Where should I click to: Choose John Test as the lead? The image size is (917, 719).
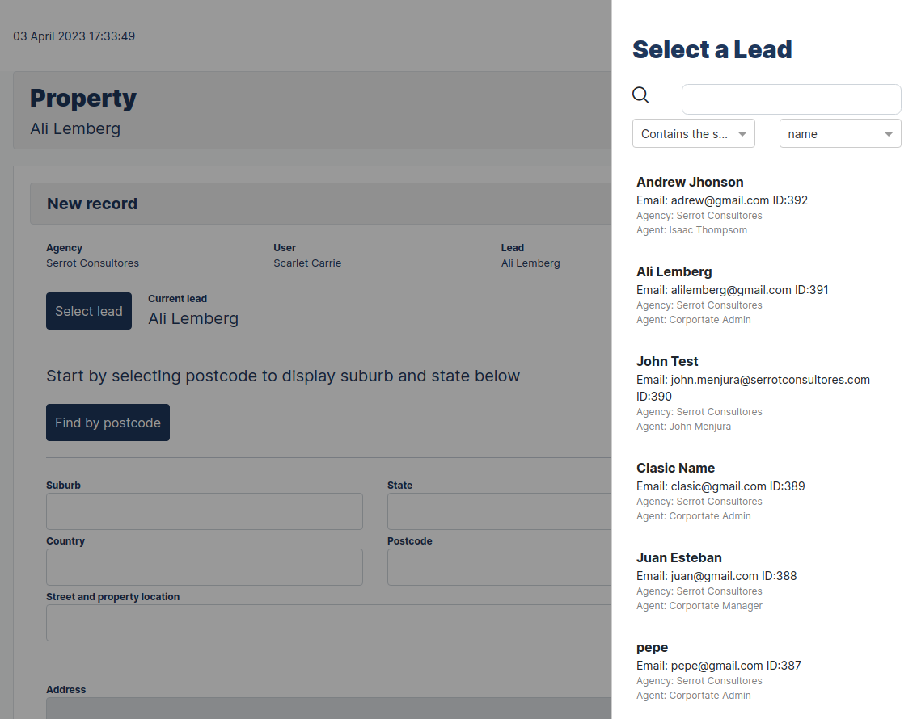666,361
